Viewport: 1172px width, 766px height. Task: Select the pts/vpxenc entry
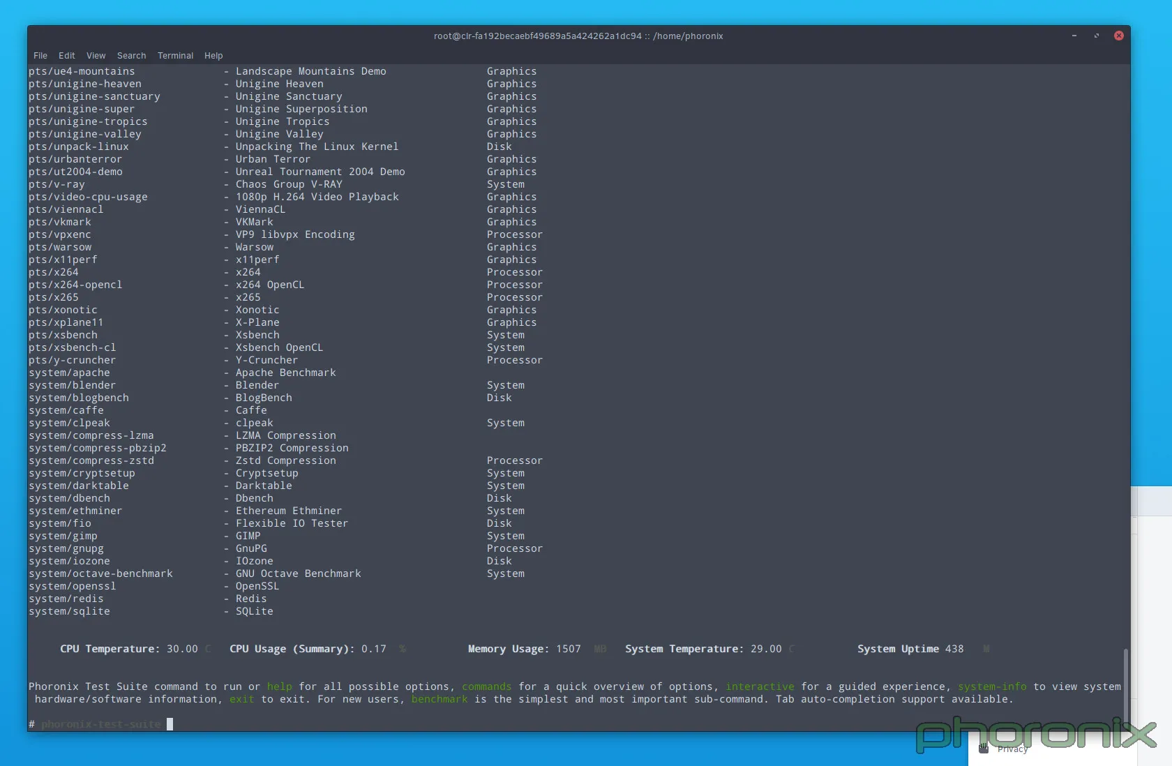(x=60, y=234)
